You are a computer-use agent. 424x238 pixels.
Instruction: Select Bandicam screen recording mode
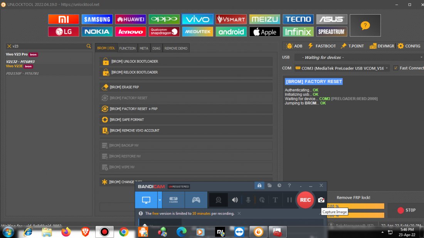(146, 200)
